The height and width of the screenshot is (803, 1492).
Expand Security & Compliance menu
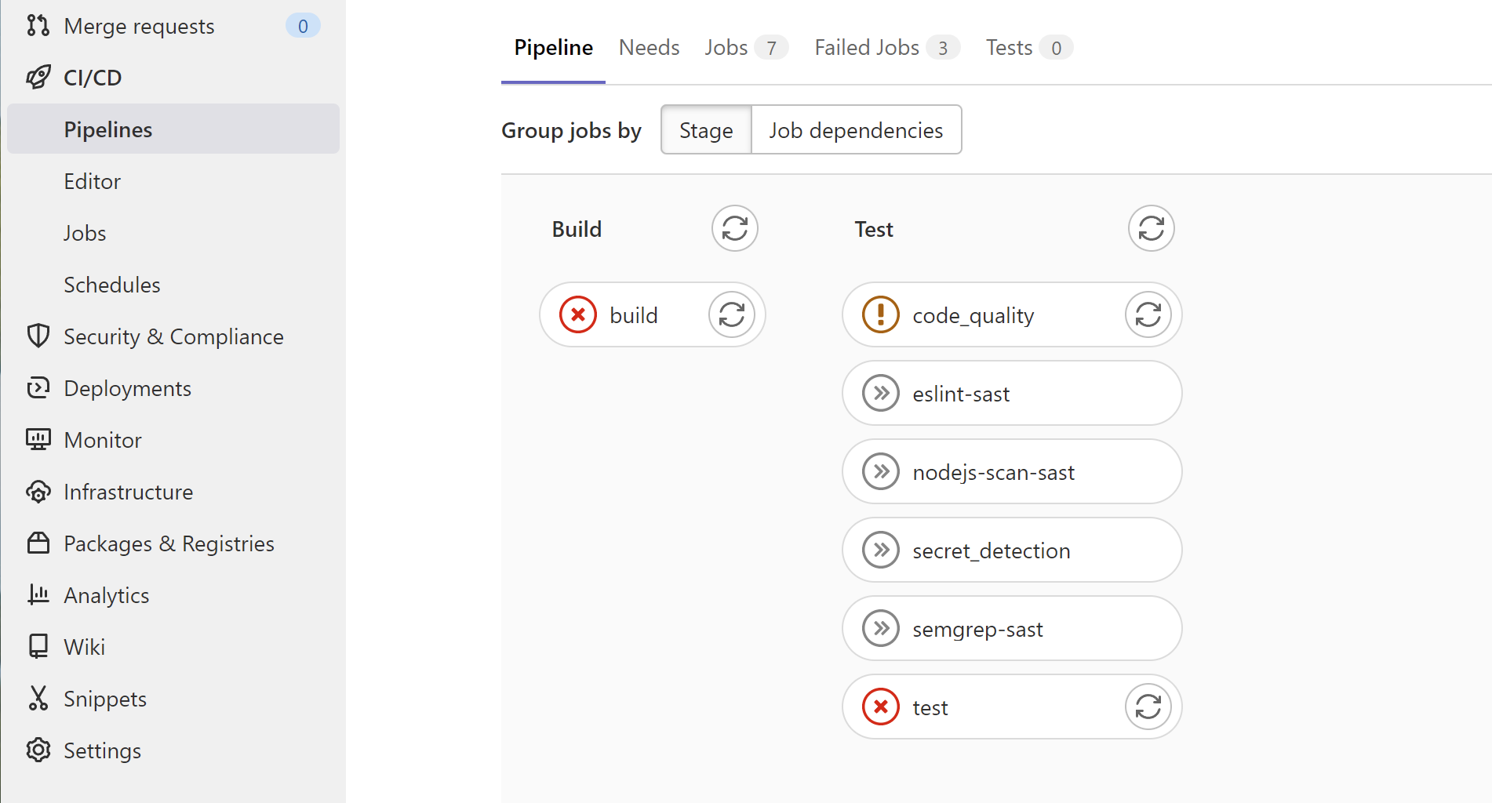click(x=173, y=336)
